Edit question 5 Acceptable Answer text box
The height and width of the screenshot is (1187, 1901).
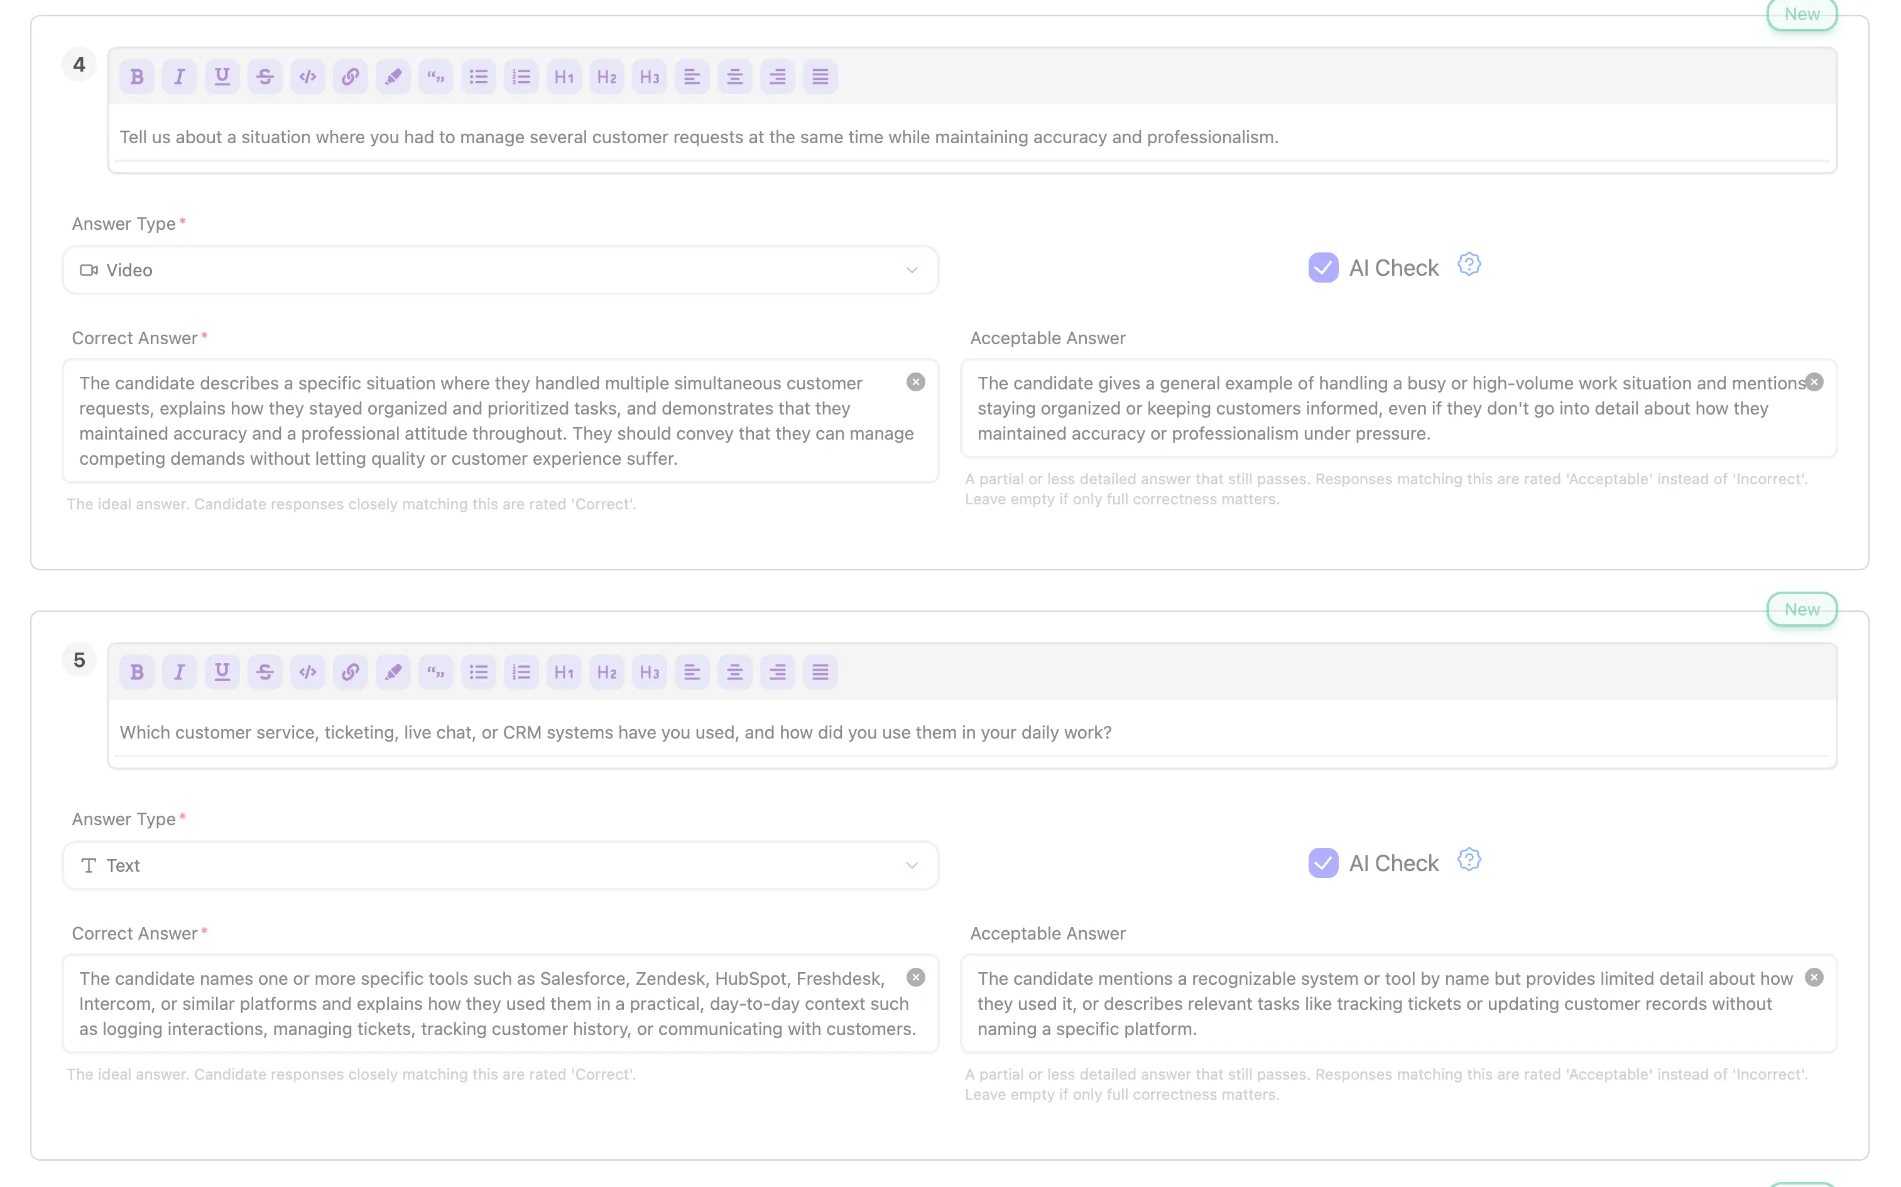(x=1398, y=1004)
